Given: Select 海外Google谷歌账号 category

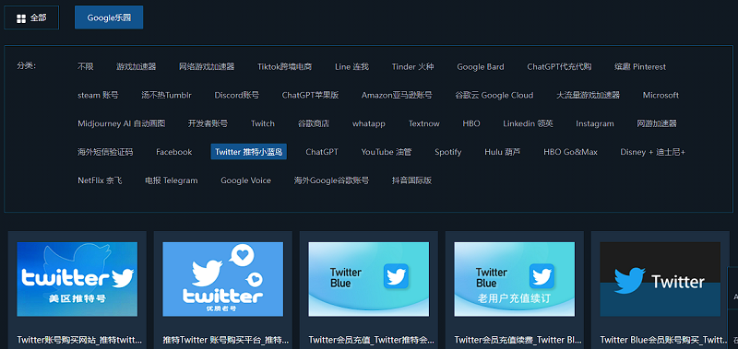Looking at the screenshot, I should (331, 180).
